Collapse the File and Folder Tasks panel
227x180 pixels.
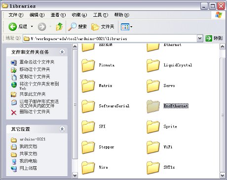pos(62,52)
